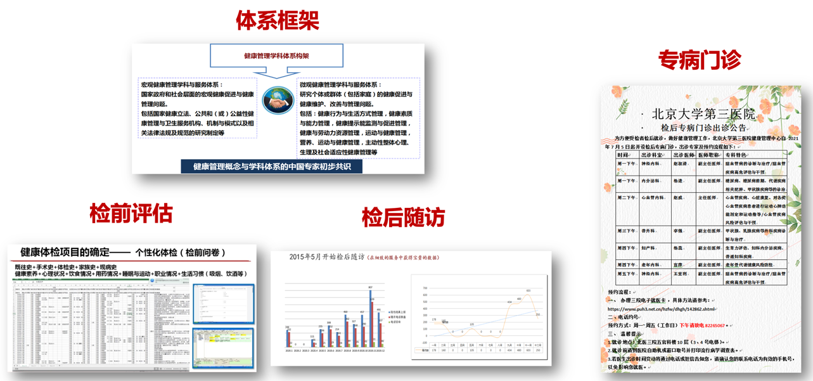Click the 2015年5月开始检后随访 chart title

327,257
